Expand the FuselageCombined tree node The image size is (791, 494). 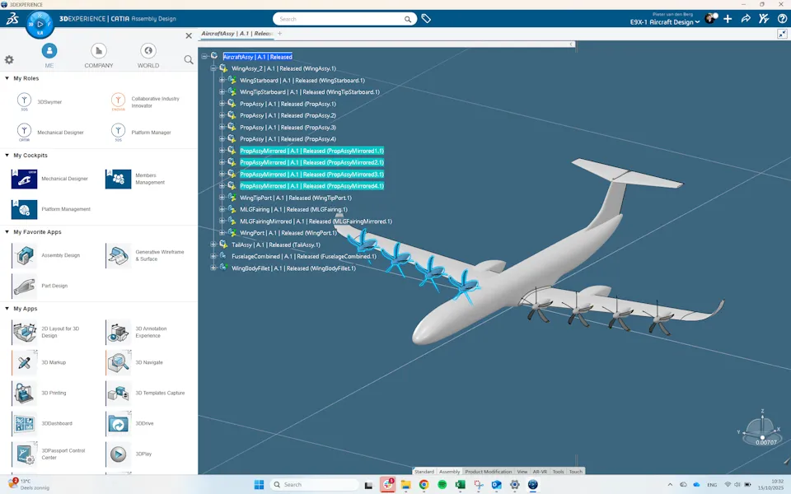[x=212, y=256]
